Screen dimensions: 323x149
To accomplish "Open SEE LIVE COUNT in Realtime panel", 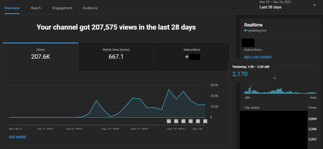I will click(x=258, y=57).
